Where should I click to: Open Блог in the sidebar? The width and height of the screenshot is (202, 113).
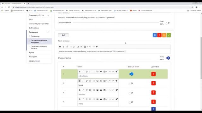31,19
